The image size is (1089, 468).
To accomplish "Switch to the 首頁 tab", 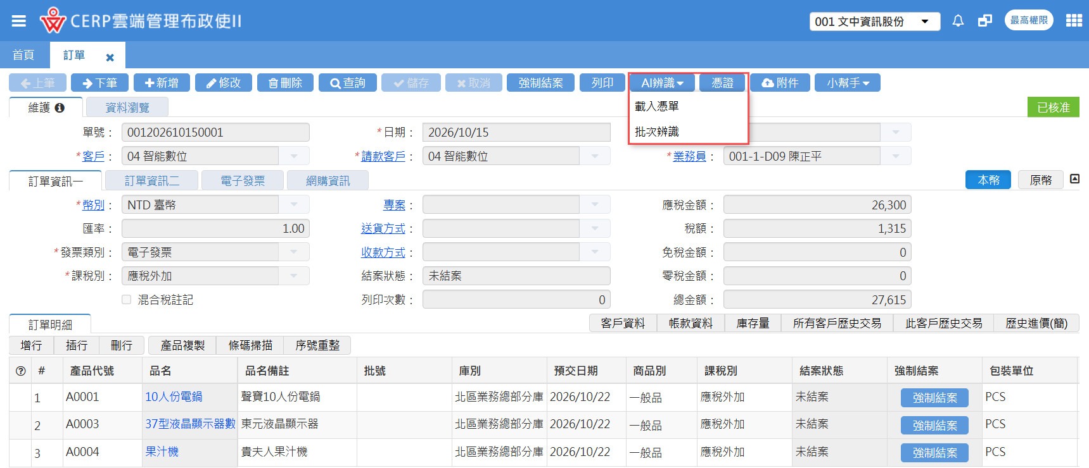I will [x=24, y=55].
